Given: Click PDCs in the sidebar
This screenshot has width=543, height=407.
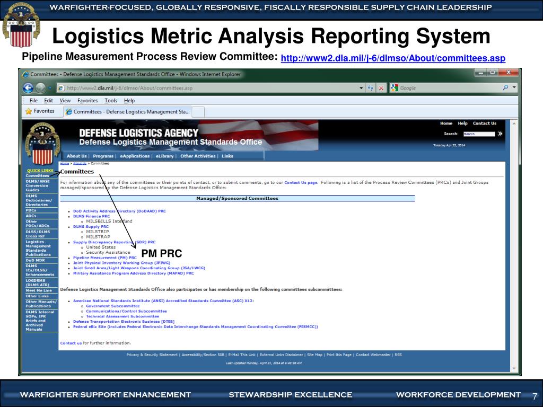Looking at the screenshot, I should 31,210.
